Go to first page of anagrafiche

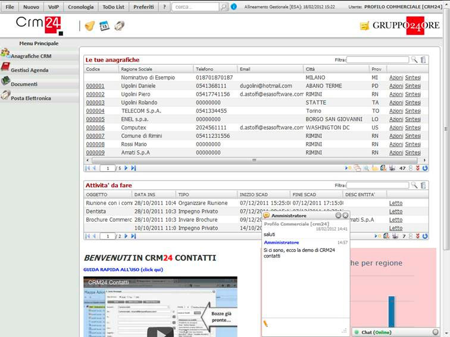[87, 168]
